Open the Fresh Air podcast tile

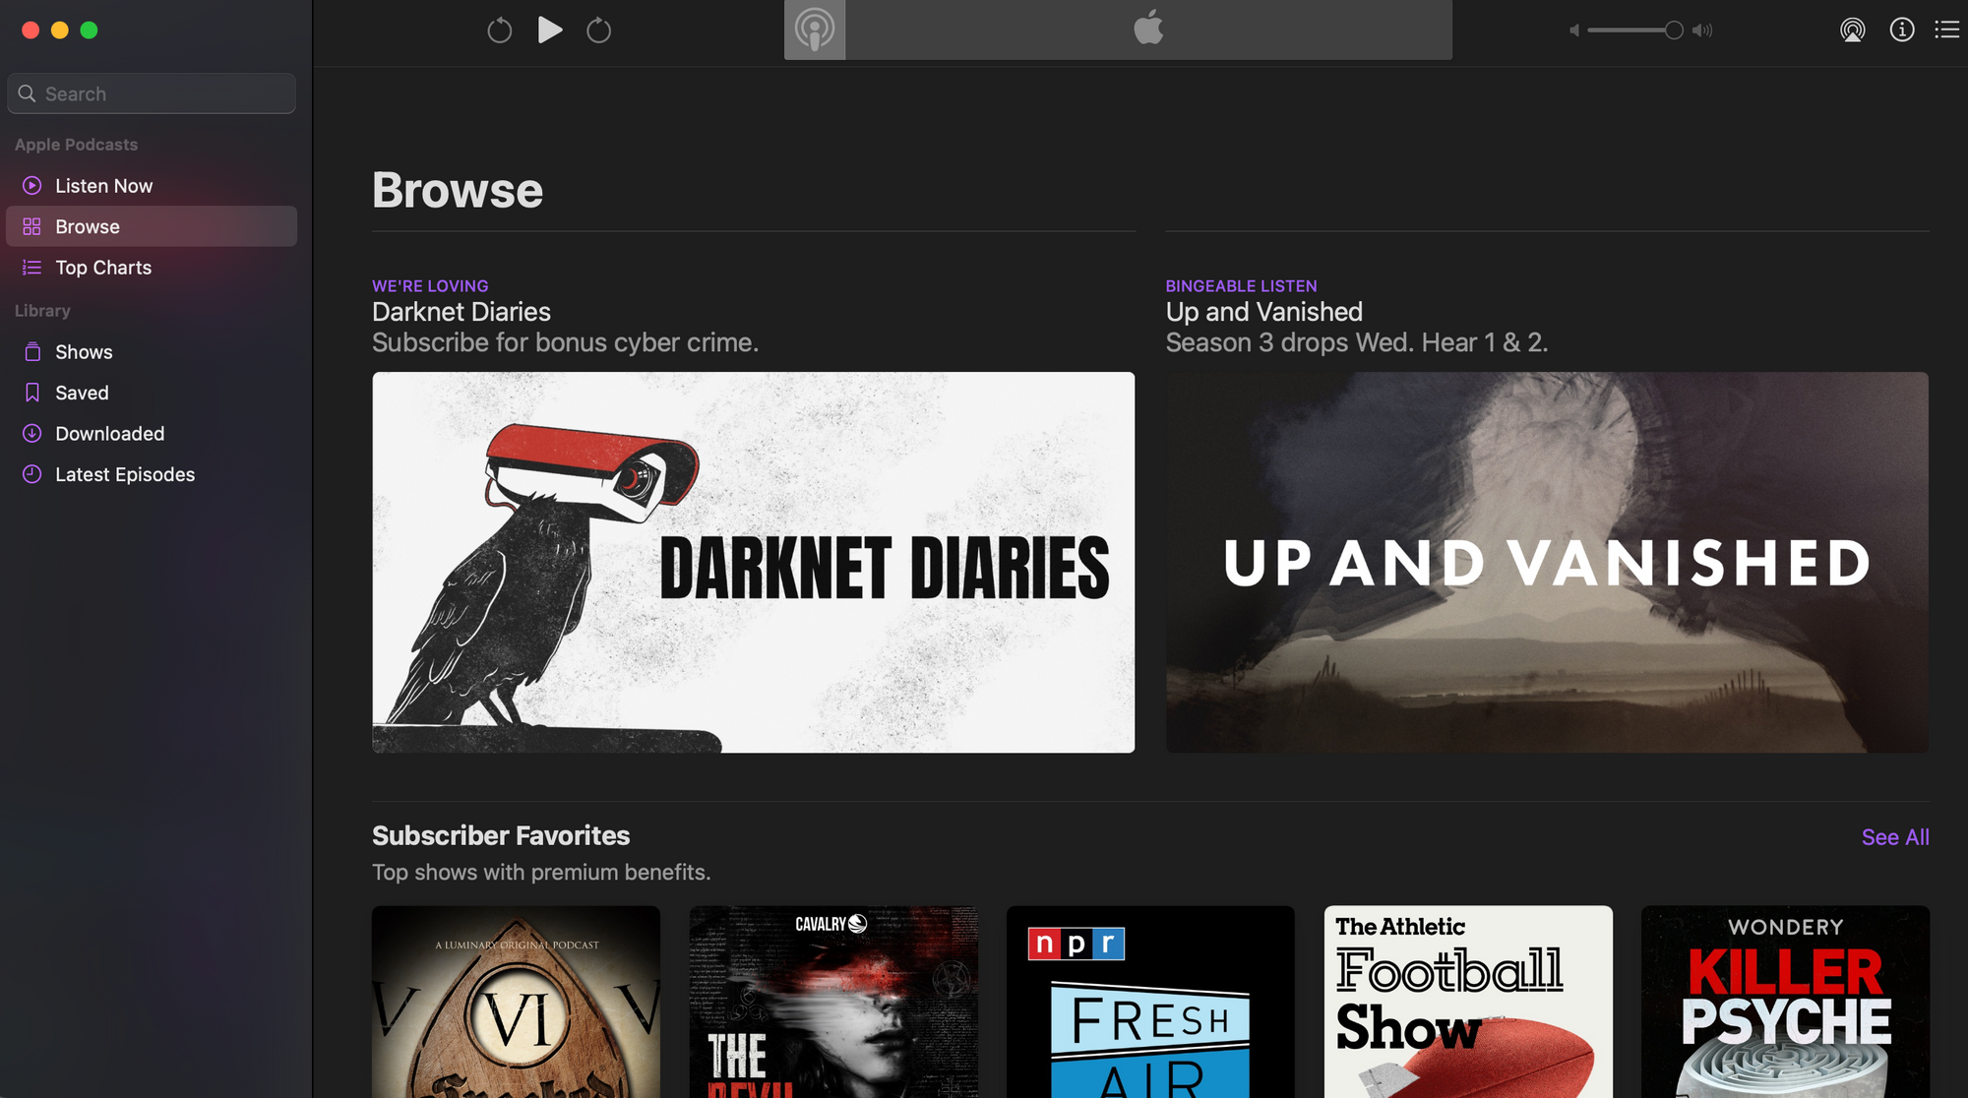pos(1149,1001)
